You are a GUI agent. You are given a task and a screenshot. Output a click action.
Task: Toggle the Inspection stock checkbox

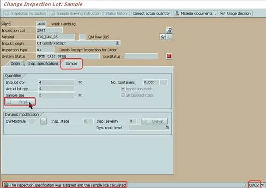point(123,88)
